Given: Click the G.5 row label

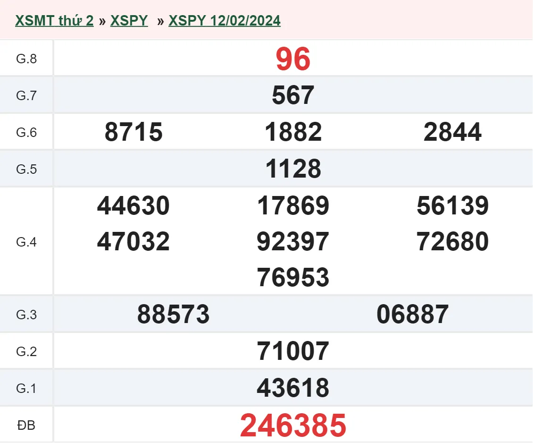Looking at the screenshot, I should [26, 169].
